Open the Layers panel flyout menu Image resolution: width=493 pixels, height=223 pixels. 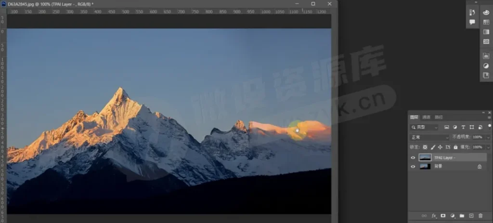[x=489, y=118]
